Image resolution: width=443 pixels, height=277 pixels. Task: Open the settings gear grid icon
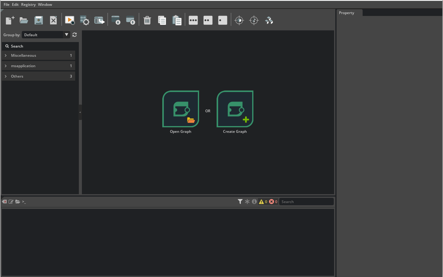(85, 20)
